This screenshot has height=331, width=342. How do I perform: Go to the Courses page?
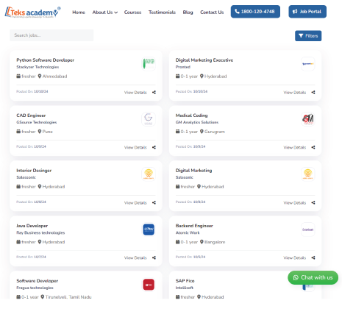pyautogui.click(x=132, y=12)
